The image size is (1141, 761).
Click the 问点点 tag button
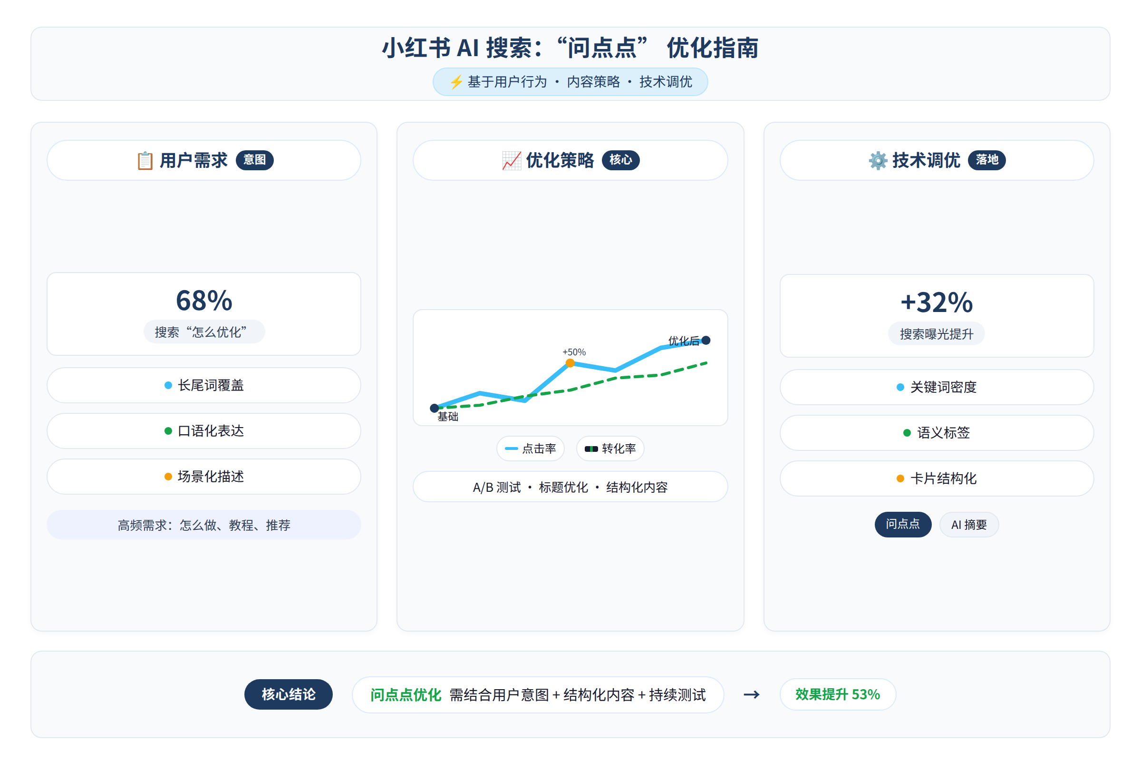(903, 524)
